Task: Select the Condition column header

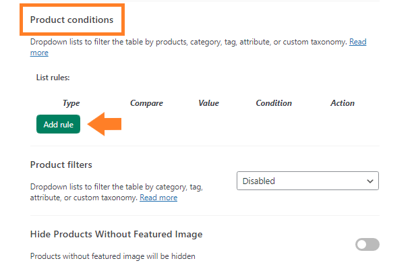Action: click(274, 103)
